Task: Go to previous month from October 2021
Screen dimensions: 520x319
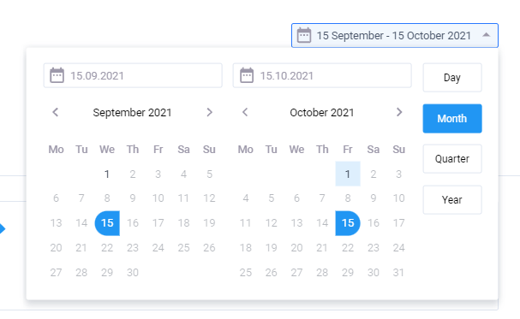Action: coord(245,112)
